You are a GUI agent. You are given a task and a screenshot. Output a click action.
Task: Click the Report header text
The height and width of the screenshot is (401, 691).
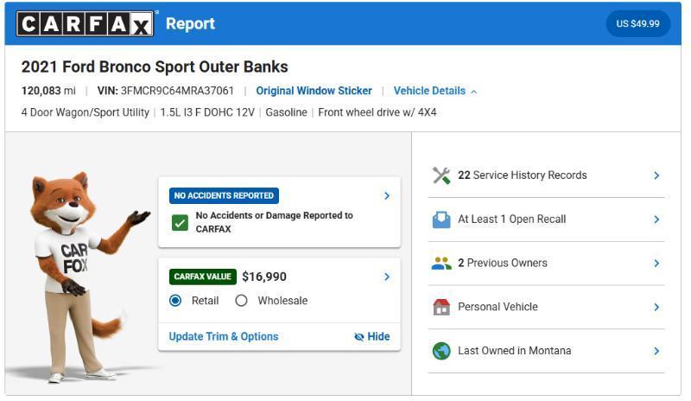[190, 23]
